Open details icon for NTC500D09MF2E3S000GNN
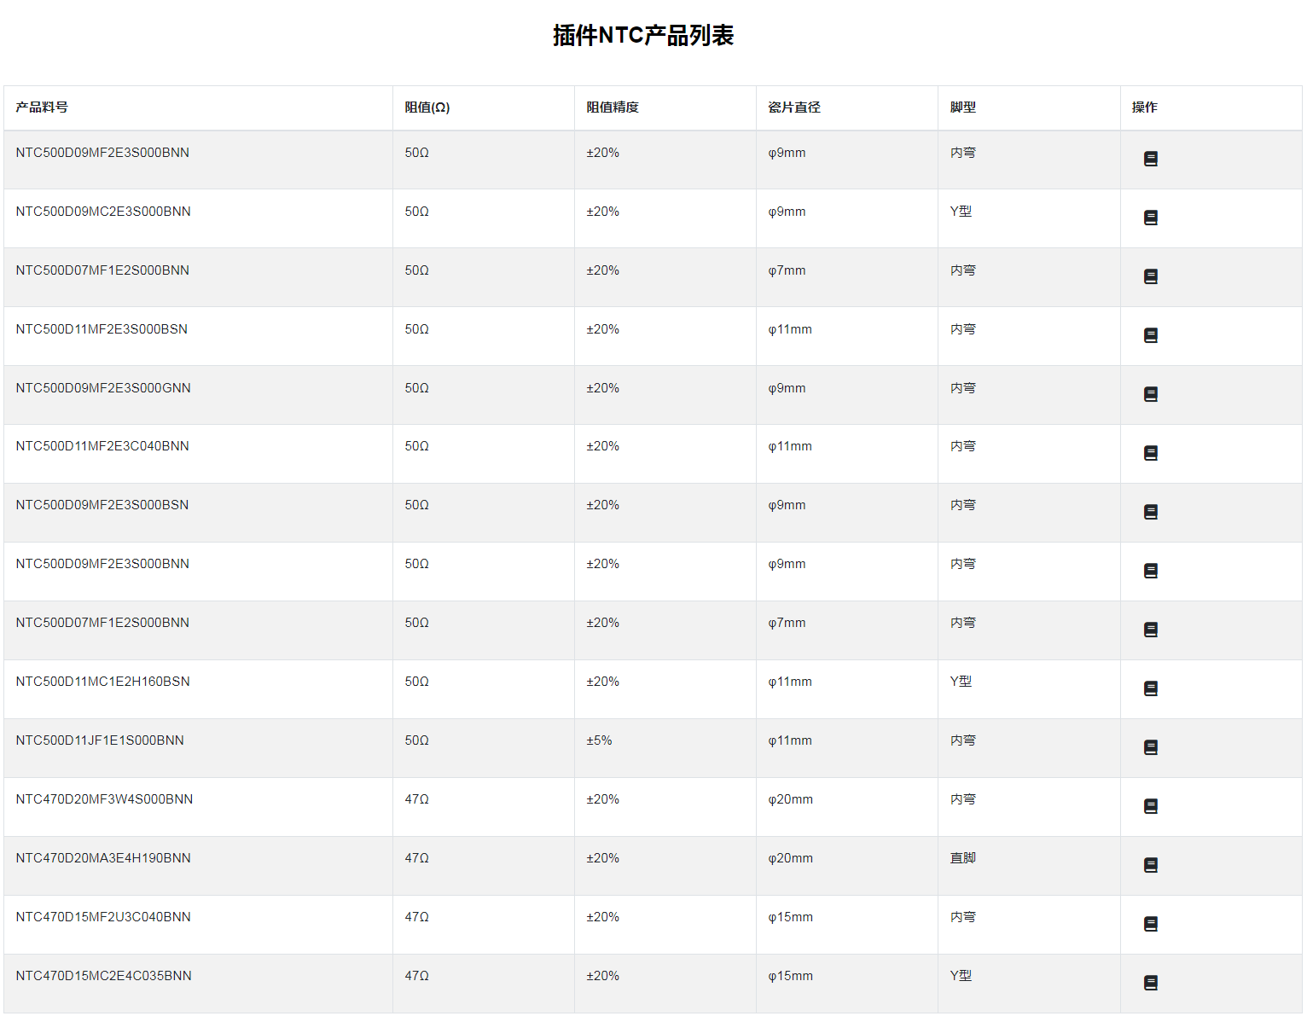 tap(1150, 394)
